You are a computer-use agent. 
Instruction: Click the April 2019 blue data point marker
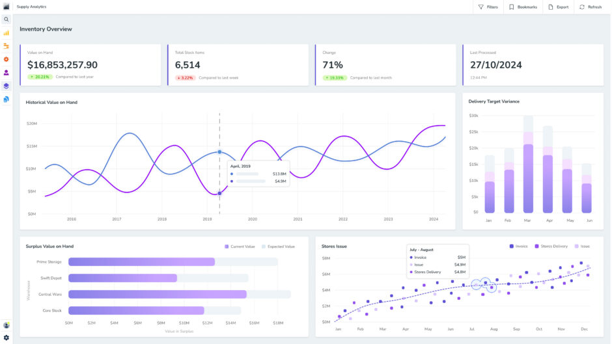[219, 152]
